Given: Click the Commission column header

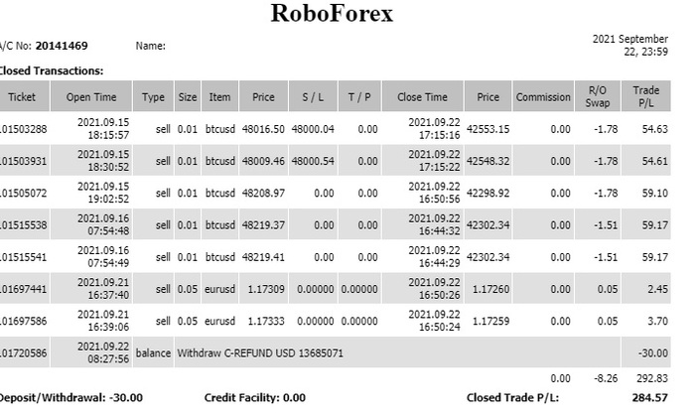Looking at the screenshot, I should pos(542,98).
